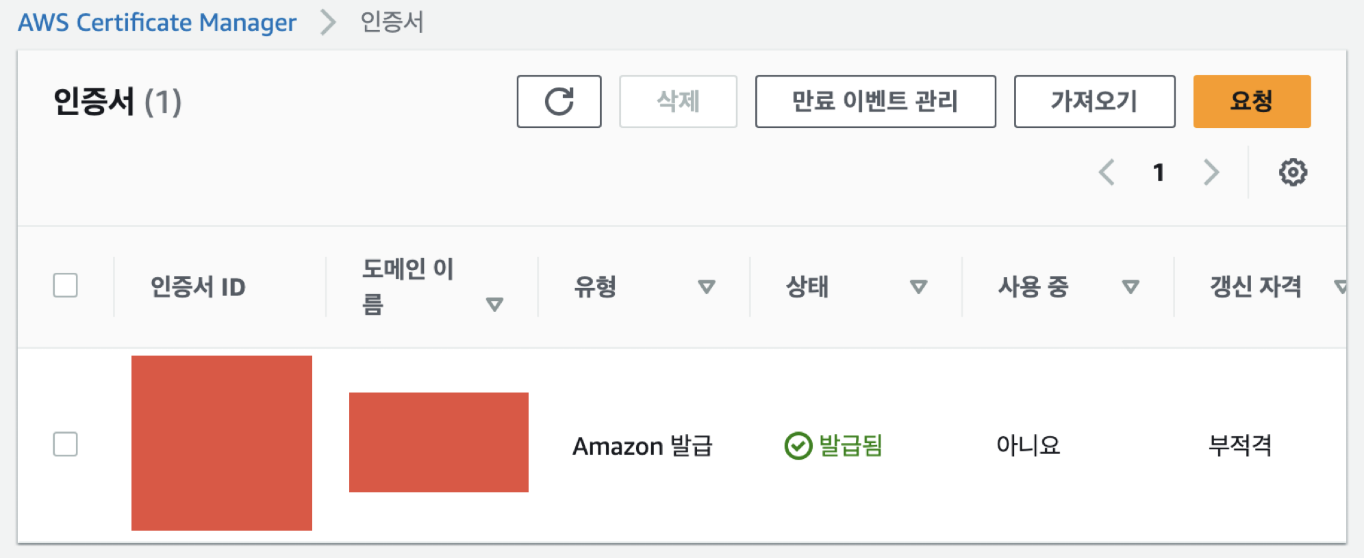Image resolution: width=1364 pixels, height=558 pixels.
Task: Toggle the select-all certificates checkbox
Action: coord(66,285)
